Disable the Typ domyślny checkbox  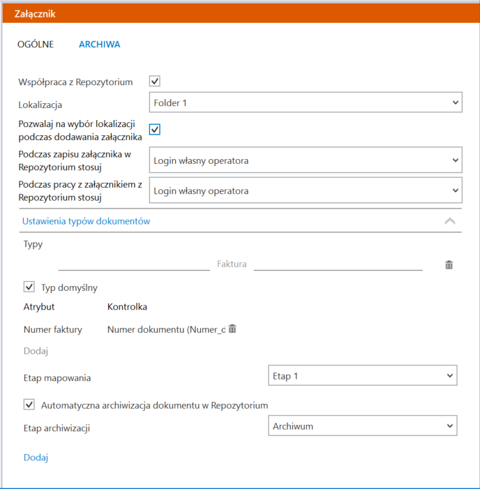point(29,287)
